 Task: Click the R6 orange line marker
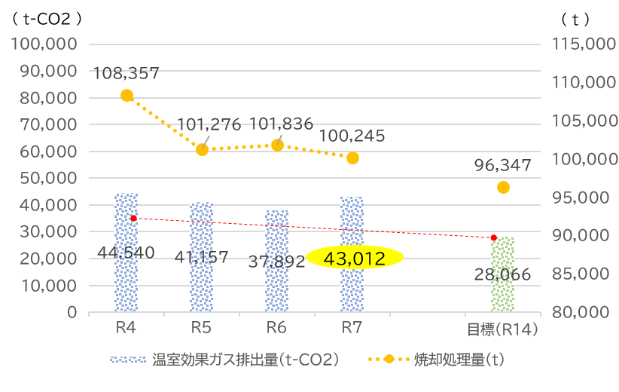pyautogui.click(x=278, y=145)
